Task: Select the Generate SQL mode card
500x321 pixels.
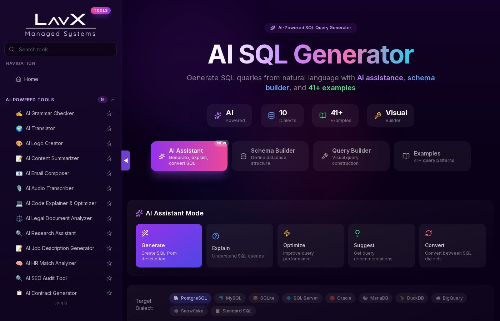Action: (169, 246)
